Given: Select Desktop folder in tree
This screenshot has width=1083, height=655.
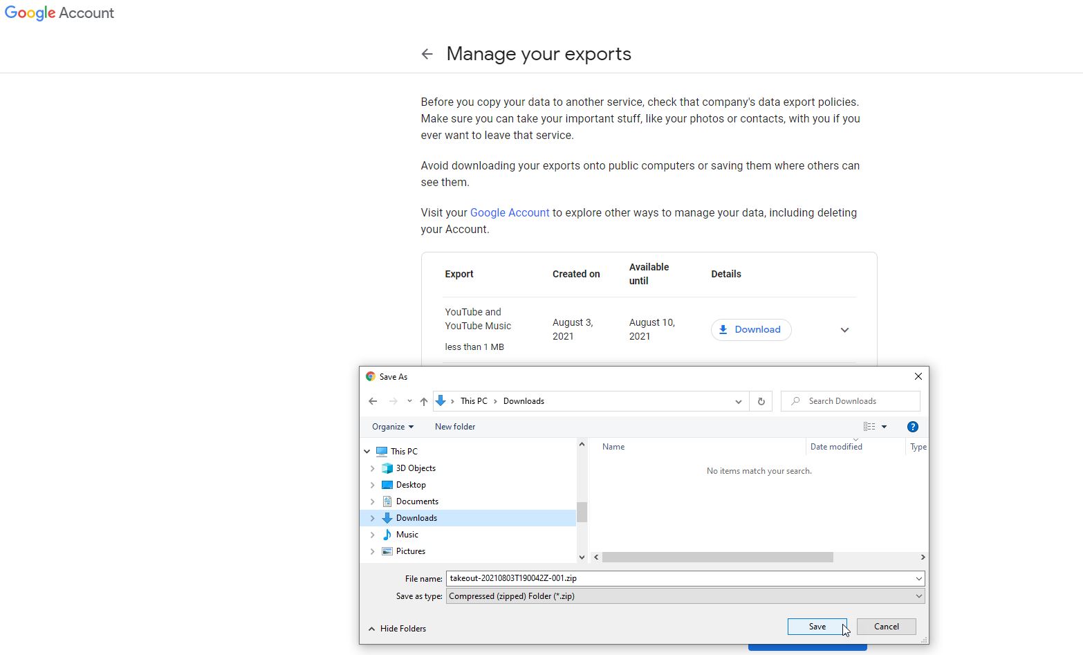Looking at the screenshot, I should (411, 485).
